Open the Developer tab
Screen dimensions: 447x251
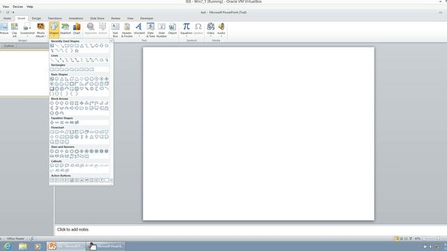(x=147, y=18)
